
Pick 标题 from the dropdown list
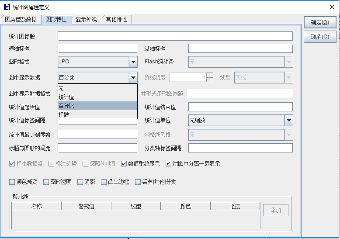click(97, 114)
